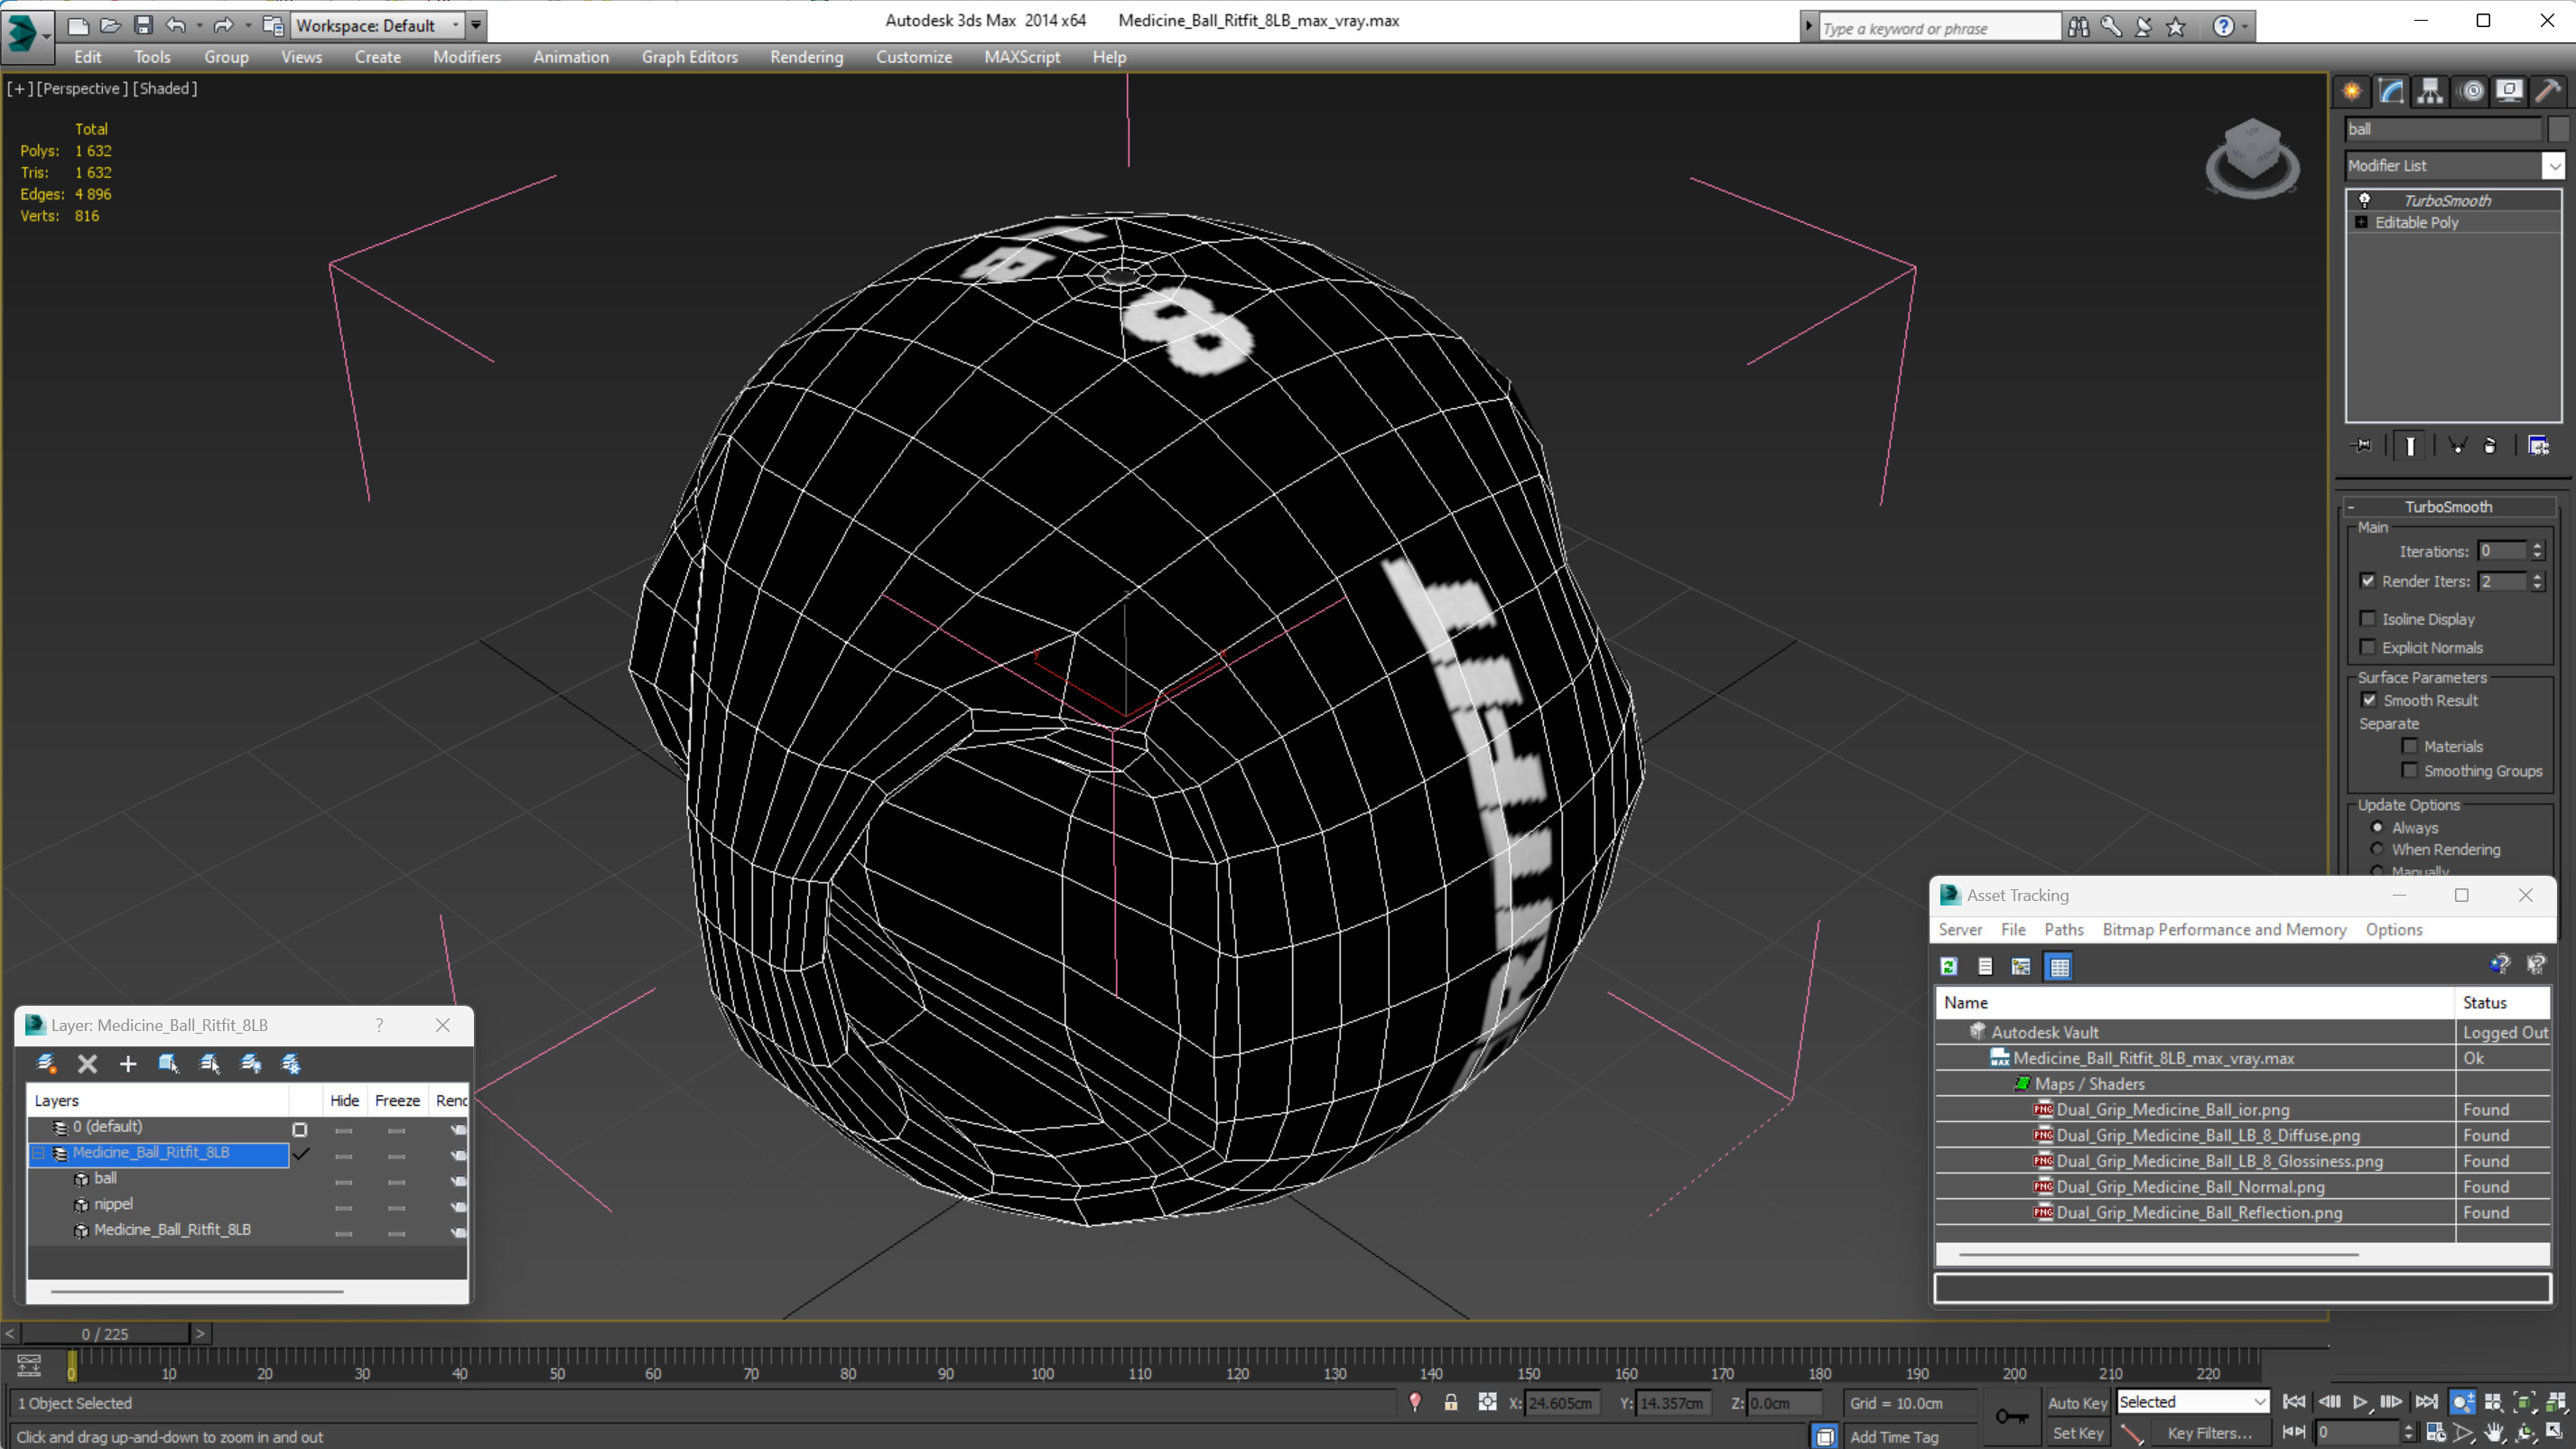Open dropdown arrow next to Help icon
Image resolution: width=2576 pixels, height=1449 pixels.
[x=2245, y=27]
